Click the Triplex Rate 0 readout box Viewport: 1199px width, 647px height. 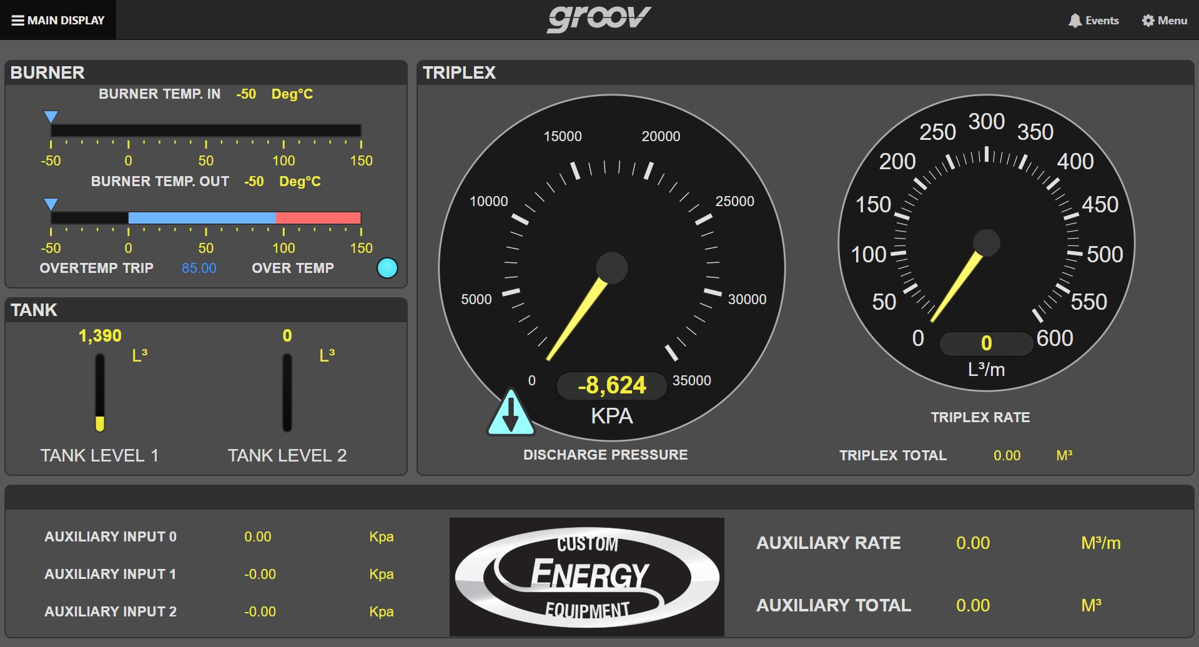click(986, 343)
